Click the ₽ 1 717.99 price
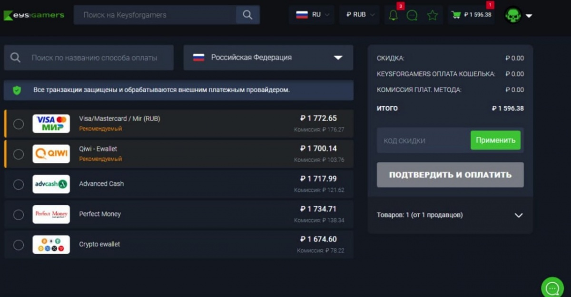571x297 pixels. (x=318, y=179)
